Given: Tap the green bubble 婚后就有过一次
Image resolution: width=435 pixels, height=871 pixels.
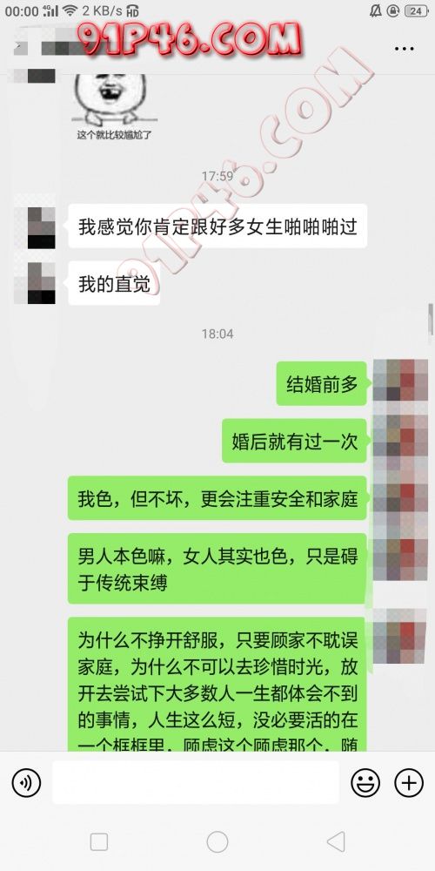Looking at the screenshot, I should pos(294,441).
